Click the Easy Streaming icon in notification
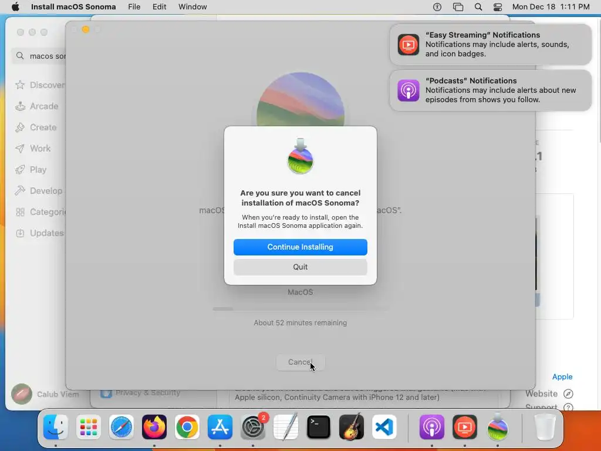This screenshot has width=601, height=451. [408, 45]
